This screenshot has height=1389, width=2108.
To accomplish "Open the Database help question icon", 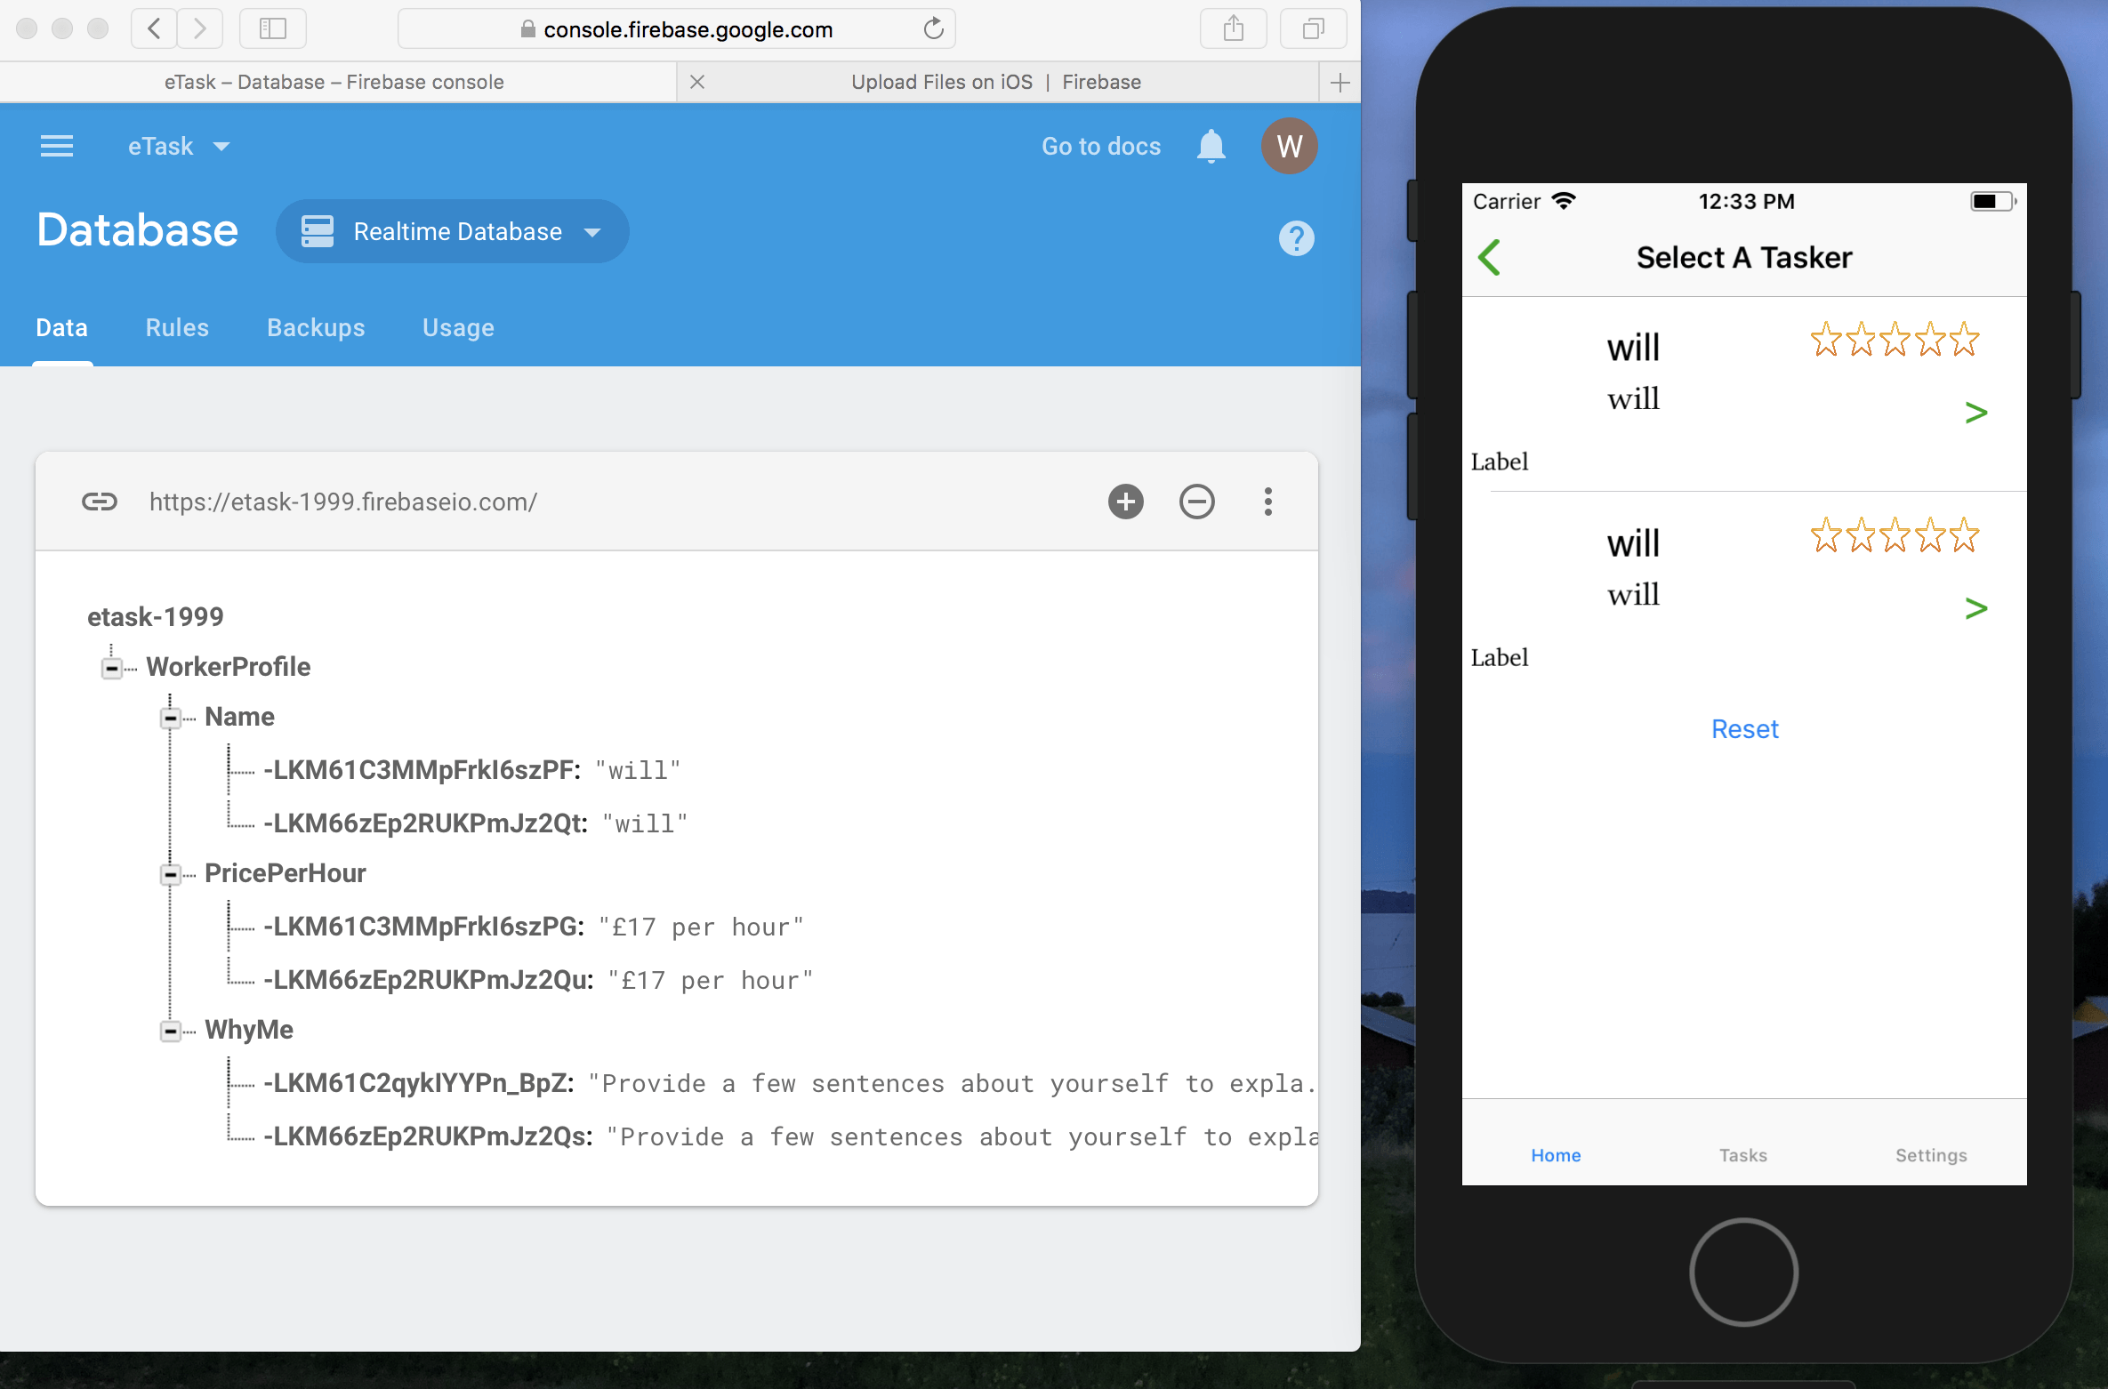I will 1296,238.
